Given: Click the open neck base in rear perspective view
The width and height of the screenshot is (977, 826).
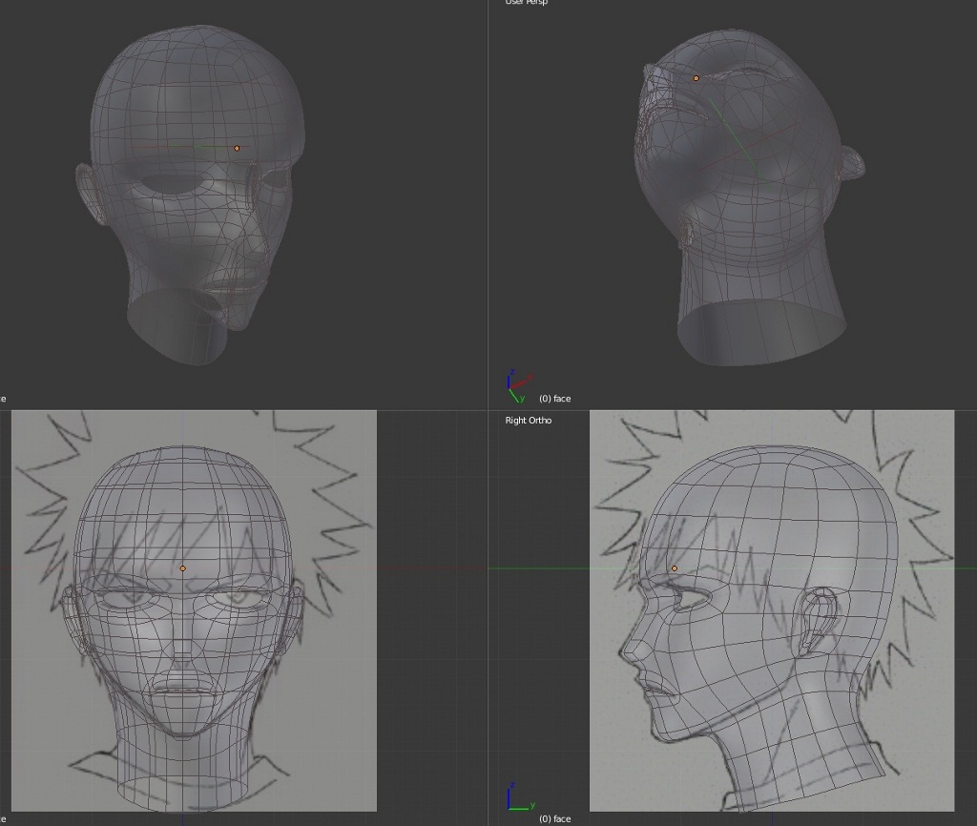Looking at the screenshot, I should pos(762,331).
